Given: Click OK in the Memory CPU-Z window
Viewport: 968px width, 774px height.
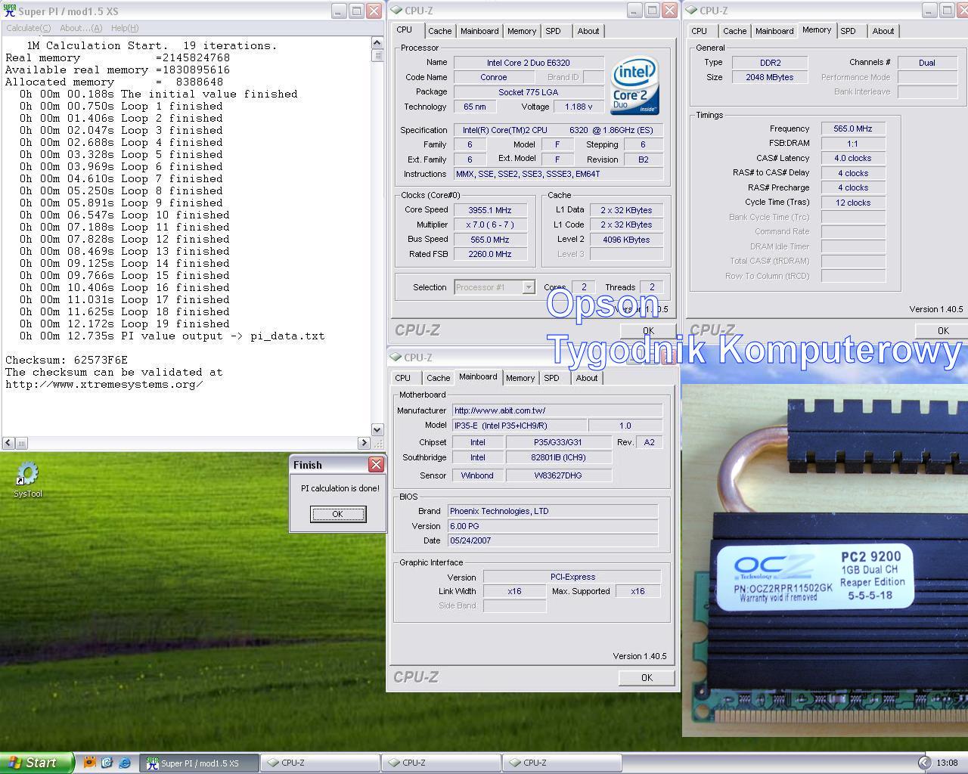Looking at the screenshot, I should pyautogui.click(x=941, y=331).
